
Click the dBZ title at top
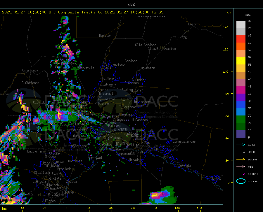(x=131, y=4)
